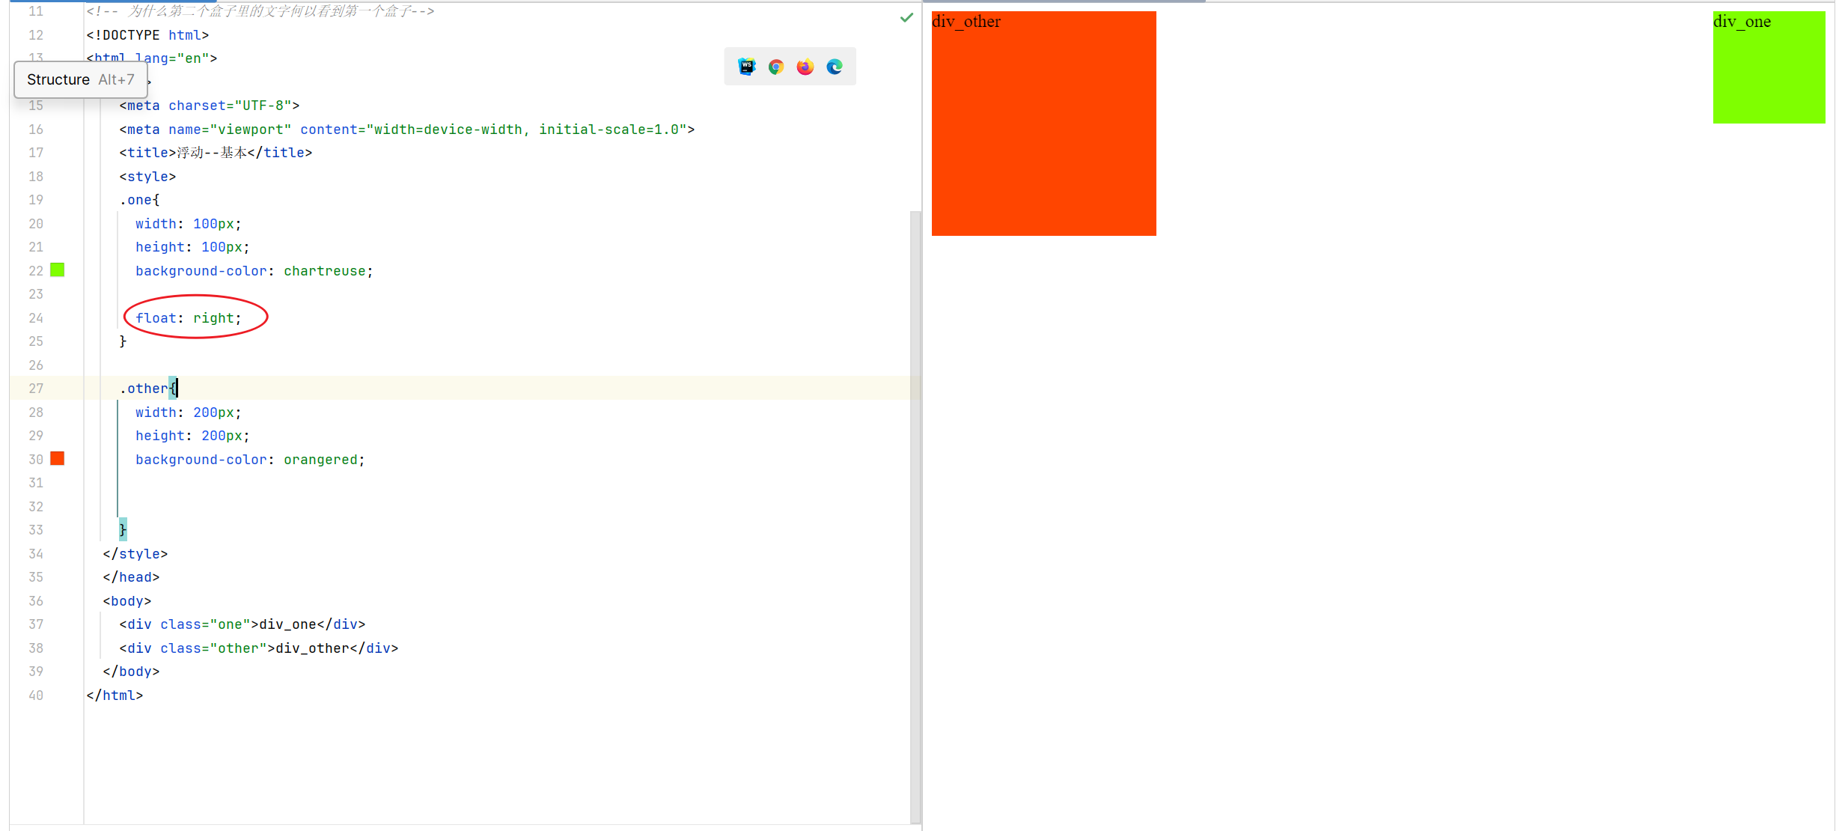Click the meta viewport line
The image size is (1839, 831).
point(407,130)
